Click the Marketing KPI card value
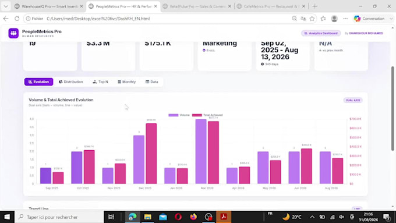 click(220, 43)
